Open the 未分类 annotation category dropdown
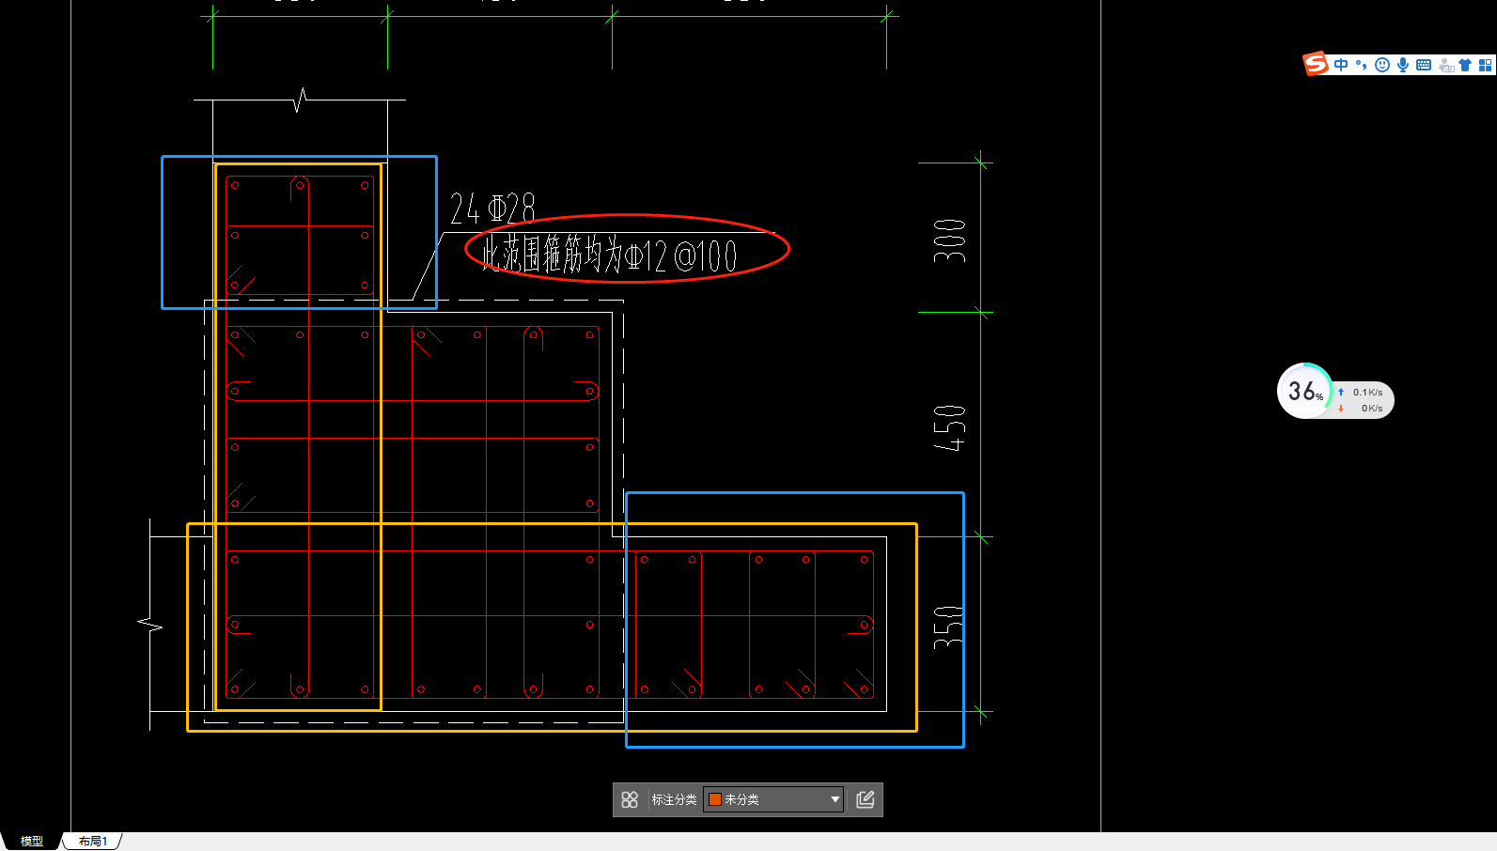1497x851 pixels. click(x=772, y=799)
